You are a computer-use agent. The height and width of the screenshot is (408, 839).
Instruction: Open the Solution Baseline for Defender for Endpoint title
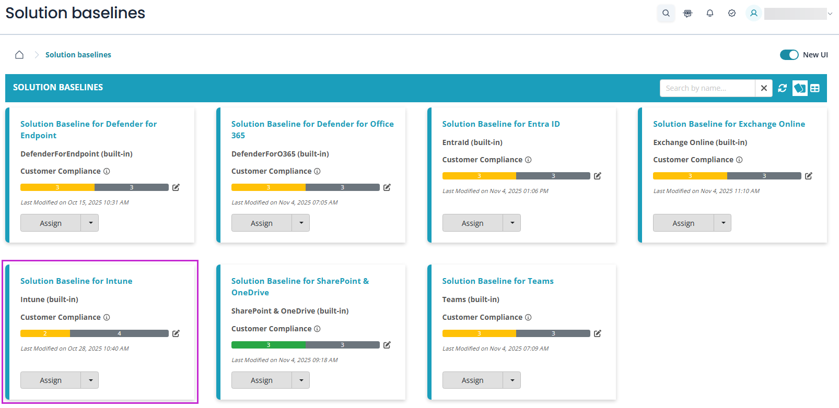[89, 129]
